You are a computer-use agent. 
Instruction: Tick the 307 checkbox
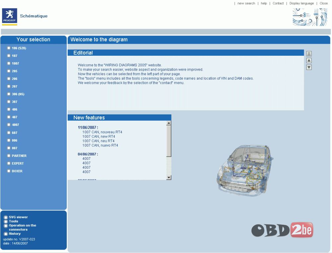pyautogui.click(x=9, y=102)
